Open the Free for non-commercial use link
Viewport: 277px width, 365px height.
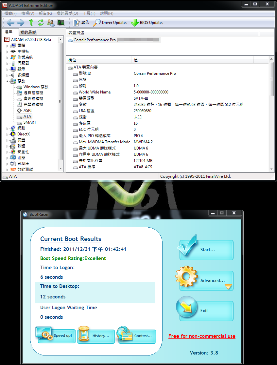point(202,336)
